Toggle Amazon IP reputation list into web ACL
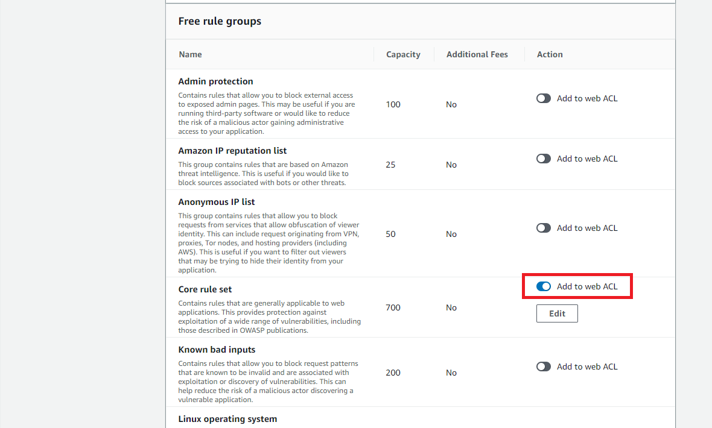This screenshot has height=428, width=712. (543, 158)
